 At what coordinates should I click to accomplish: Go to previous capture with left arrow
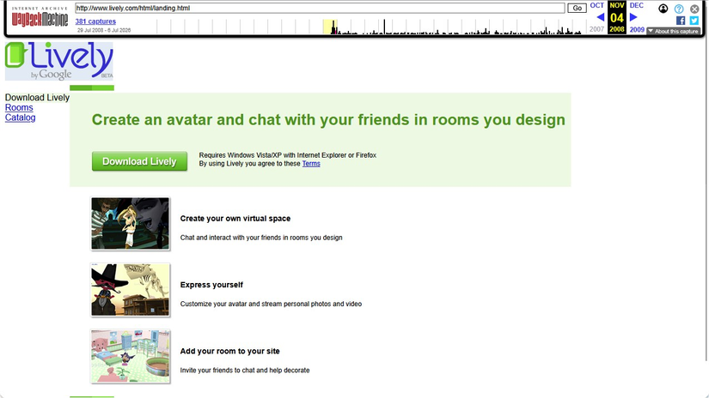pyautogui.click(x=601, y=18)
